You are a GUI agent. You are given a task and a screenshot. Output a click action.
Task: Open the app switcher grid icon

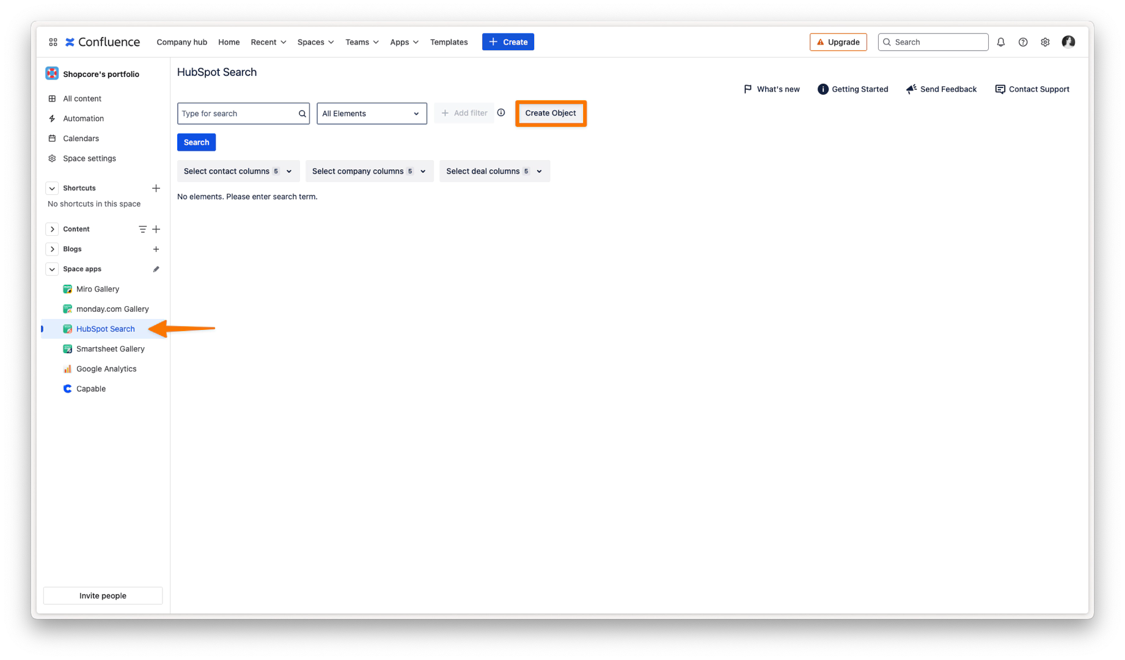point(53,42)
